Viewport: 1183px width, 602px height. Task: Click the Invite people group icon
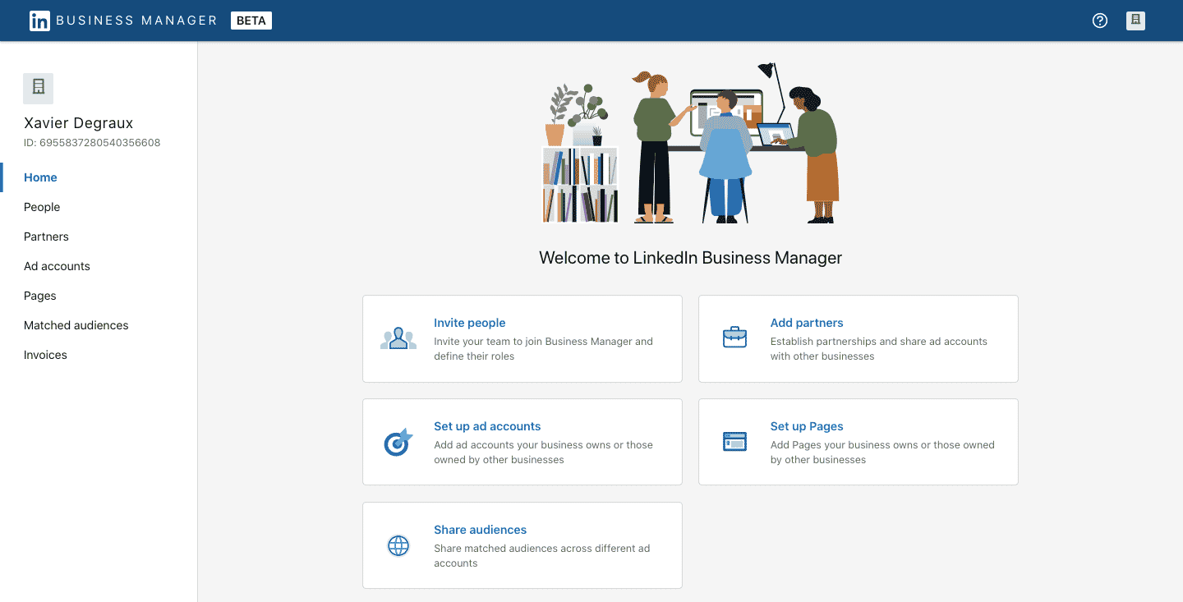point(398,338)
